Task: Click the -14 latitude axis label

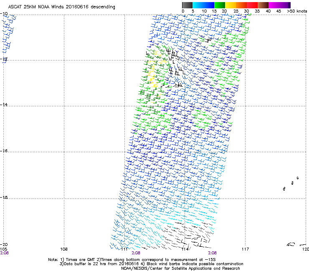Action: pyautogui.click(x=4, y=105)
